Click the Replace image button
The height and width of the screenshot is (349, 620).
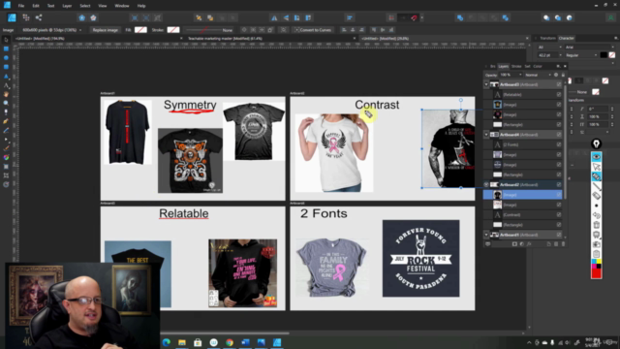pos(106,30)
